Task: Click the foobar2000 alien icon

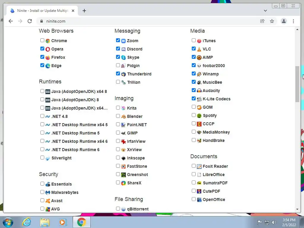Action: (x=199, y=66)
